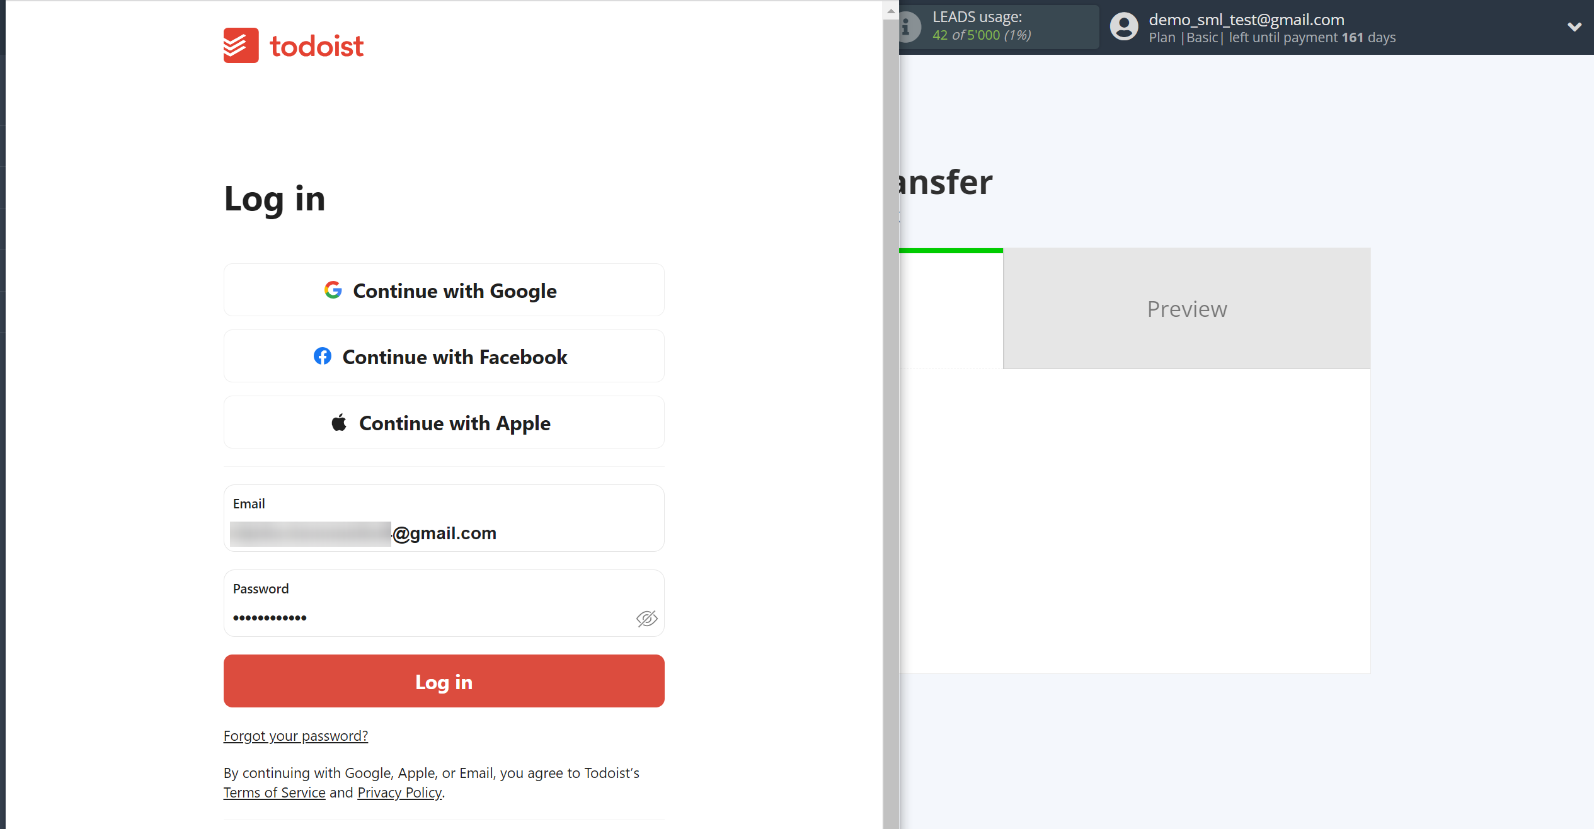1594x829 pixels.
Task: Click the Log in red button
Action: pos(444,680)
